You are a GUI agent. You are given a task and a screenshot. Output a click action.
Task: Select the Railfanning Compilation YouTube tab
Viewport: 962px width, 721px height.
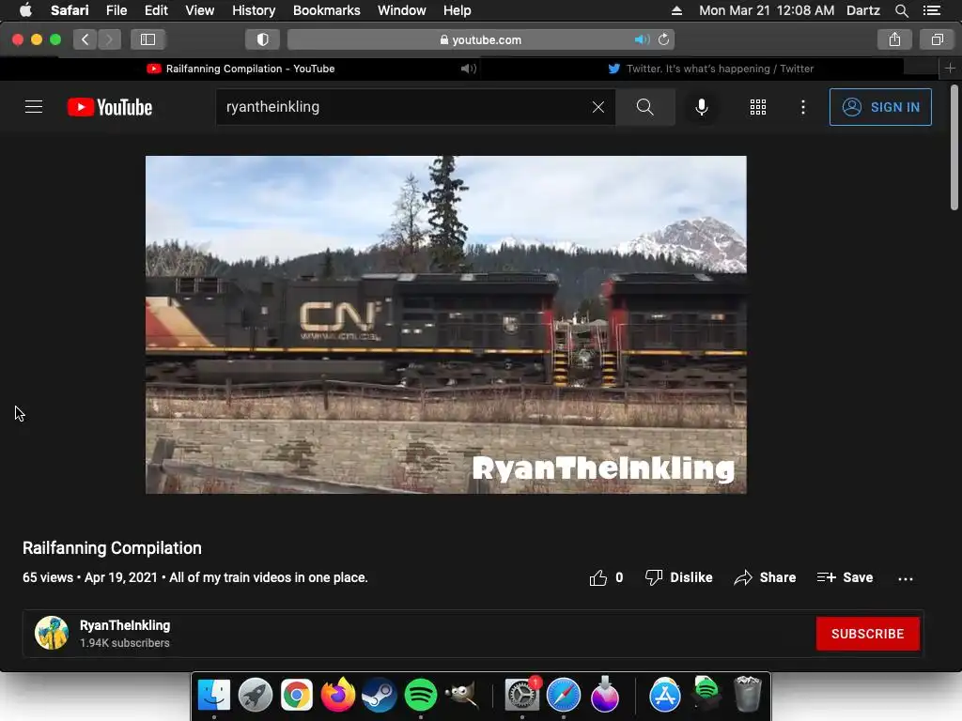click(240, 69)
